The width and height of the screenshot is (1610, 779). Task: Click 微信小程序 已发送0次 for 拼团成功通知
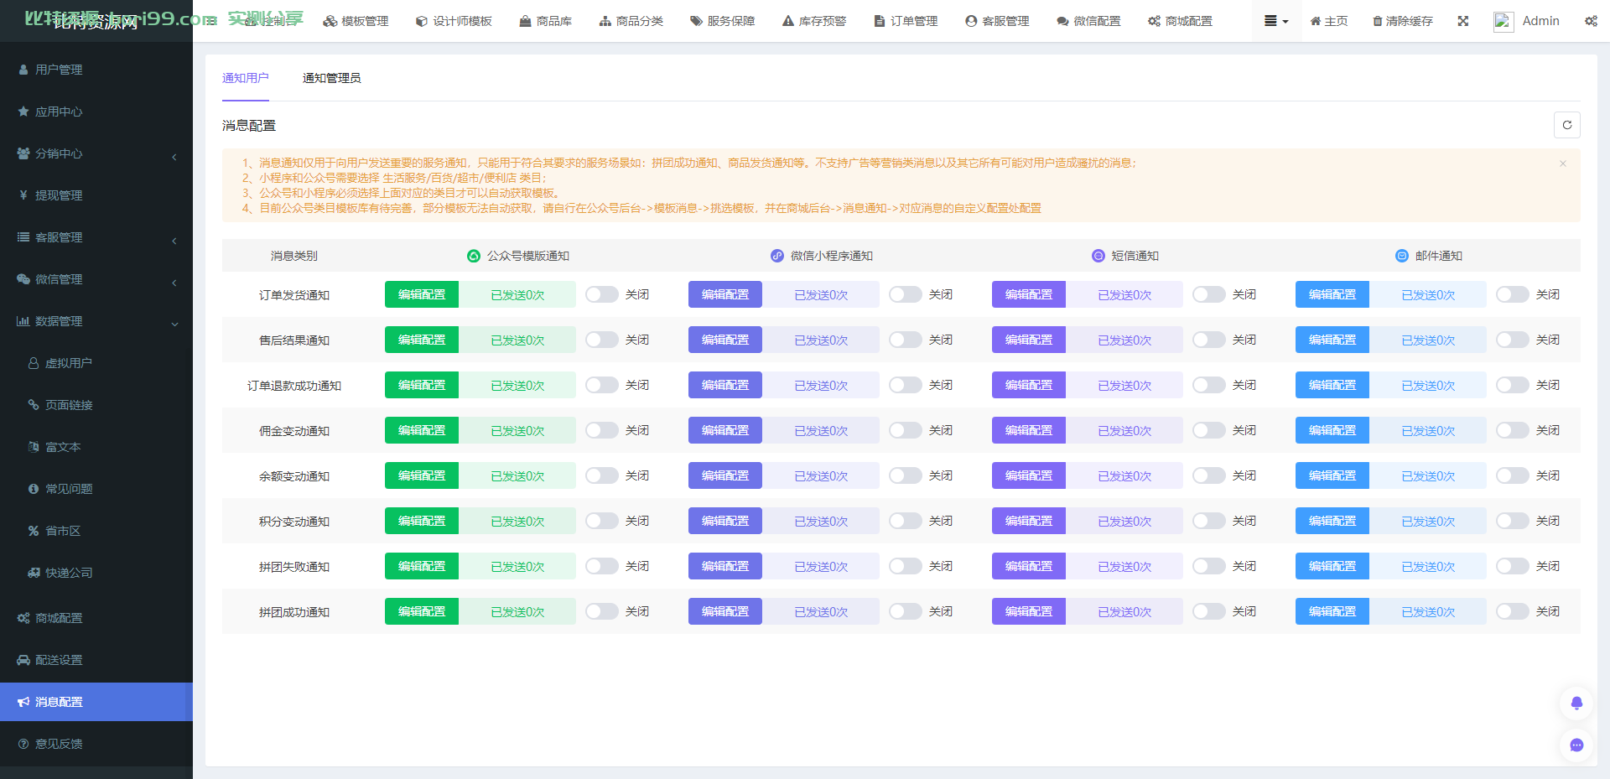pyautogui.click(x=821, y=611)
